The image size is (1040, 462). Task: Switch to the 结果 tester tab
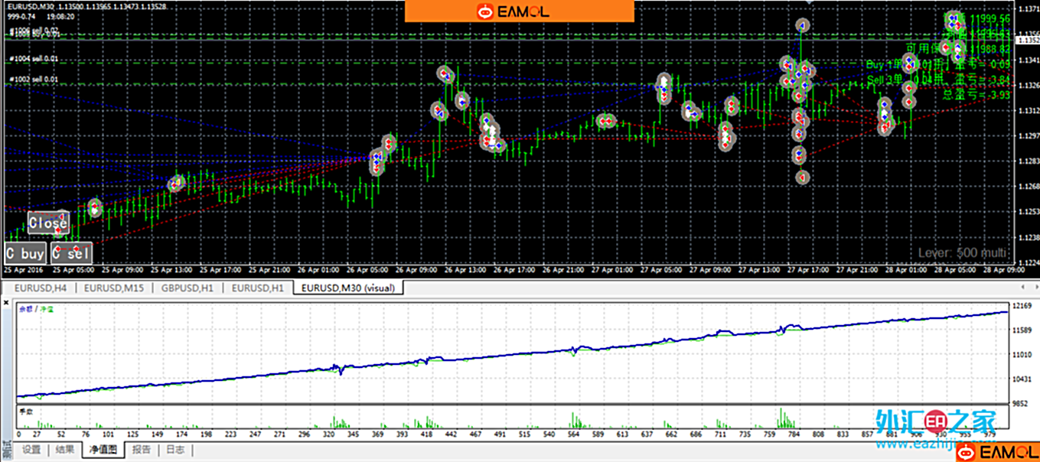(x=65, y=450)
